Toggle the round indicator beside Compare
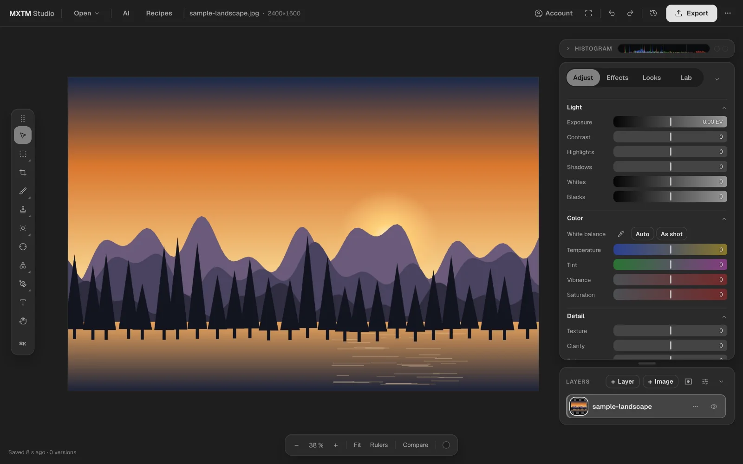743x464 pixels. [x=446, y=445]
